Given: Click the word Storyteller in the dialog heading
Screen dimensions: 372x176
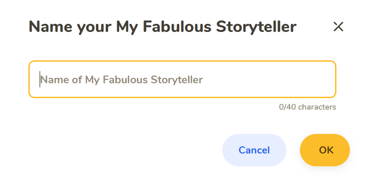Looking at the screenshot, I should (256, 27).
